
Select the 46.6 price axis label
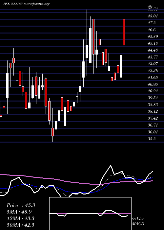pyautogui.click(x=152, y=30)
